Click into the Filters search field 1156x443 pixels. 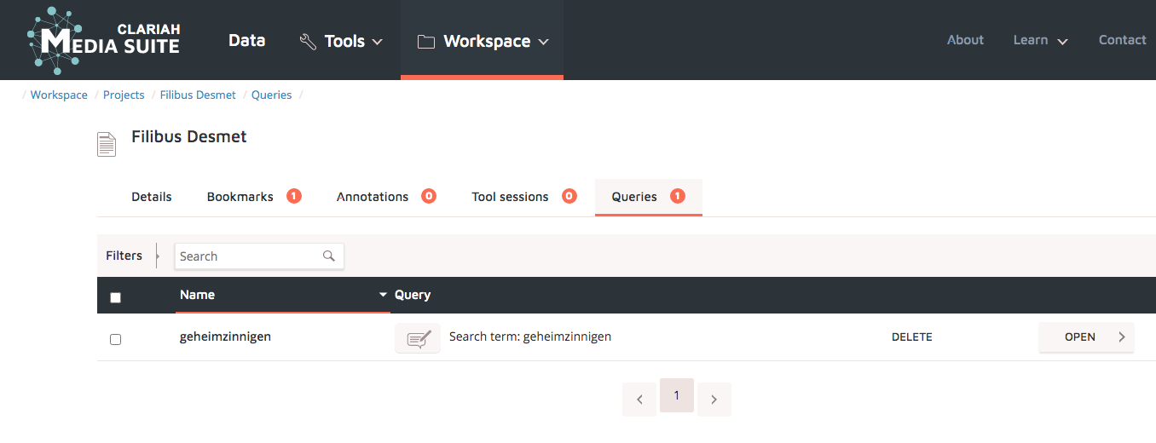(247, 256)
